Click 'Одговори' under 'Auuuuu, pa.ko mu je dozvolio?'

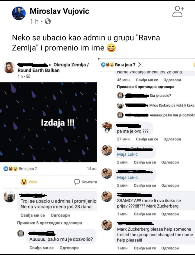69,248
